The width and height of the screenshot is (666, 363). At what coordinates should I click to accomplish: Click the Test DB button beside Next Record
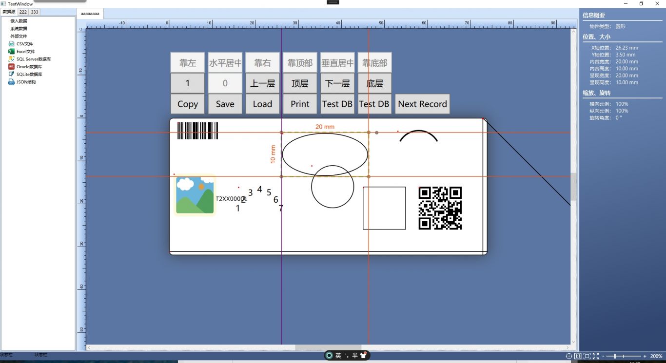[x=375, y=104]
